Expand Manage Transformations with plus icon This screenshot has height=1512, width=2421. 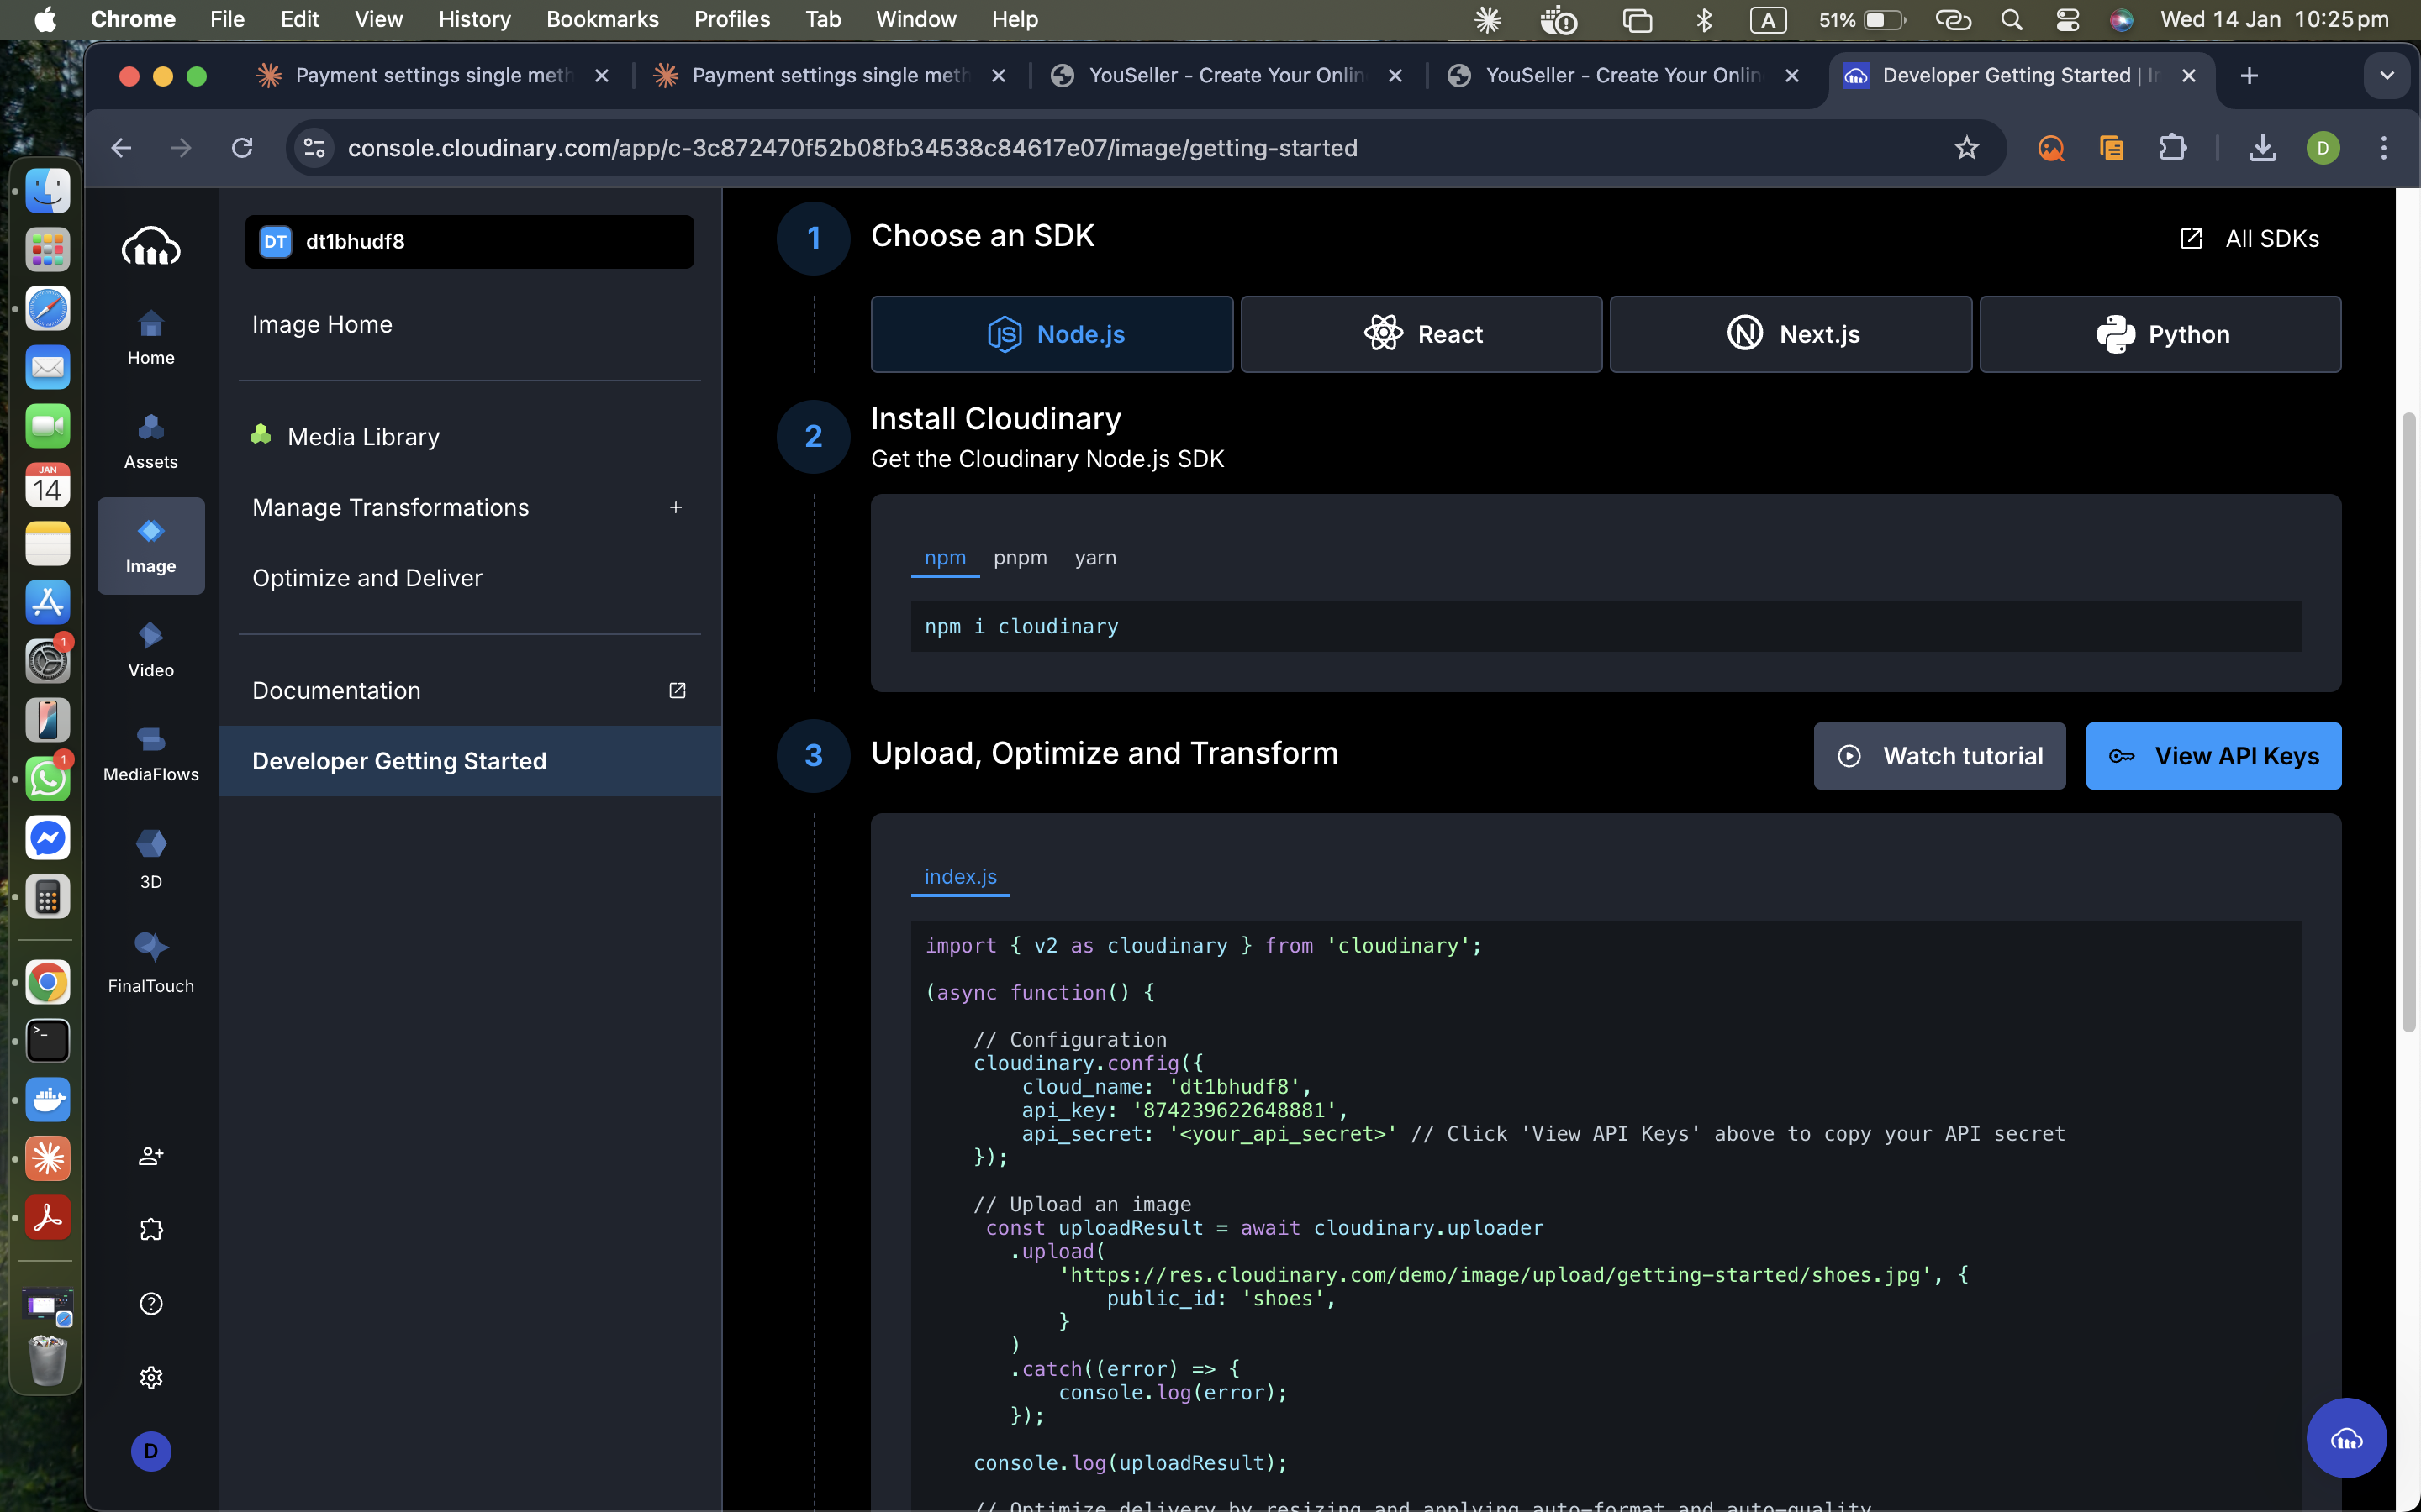coord(676,508)
